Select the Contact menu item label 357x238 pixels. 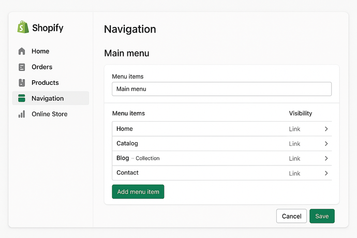tap(127, 173)
